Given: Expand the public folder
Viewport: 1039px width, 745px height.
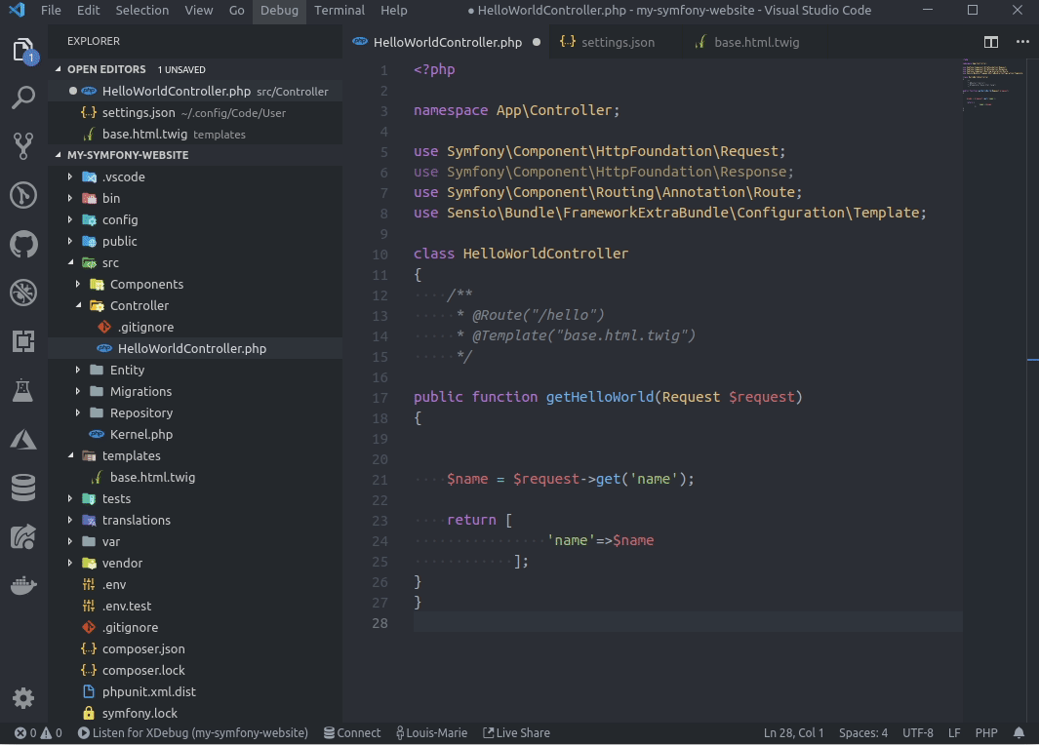Looking at the screenshot, I should pos(69,241).
